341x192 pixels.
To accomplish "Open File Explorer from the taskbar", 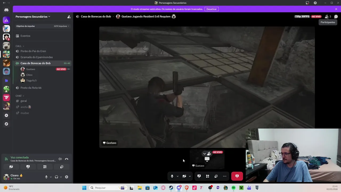I will (140, 188).
